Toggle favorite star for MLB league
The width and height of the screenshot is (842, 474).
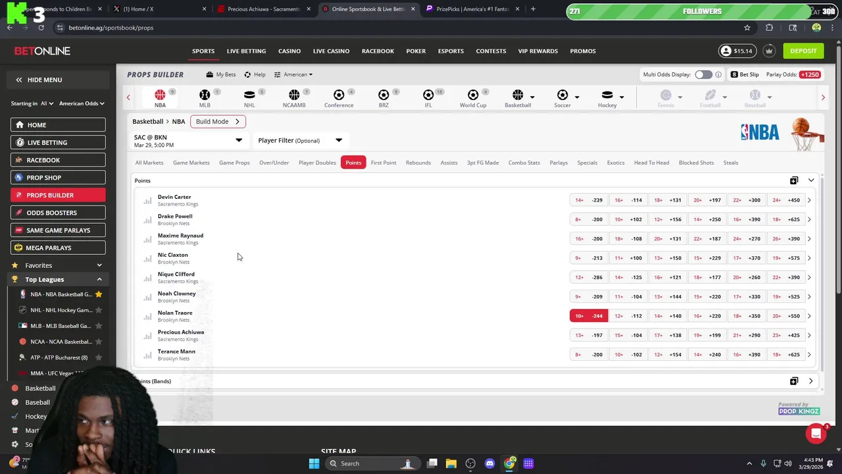coord(99,326)
